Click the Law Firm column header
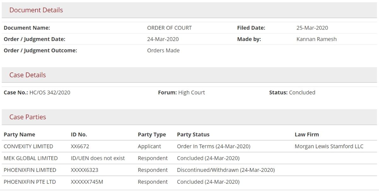Viewport: 379px width, 192px height. [307, 134]
